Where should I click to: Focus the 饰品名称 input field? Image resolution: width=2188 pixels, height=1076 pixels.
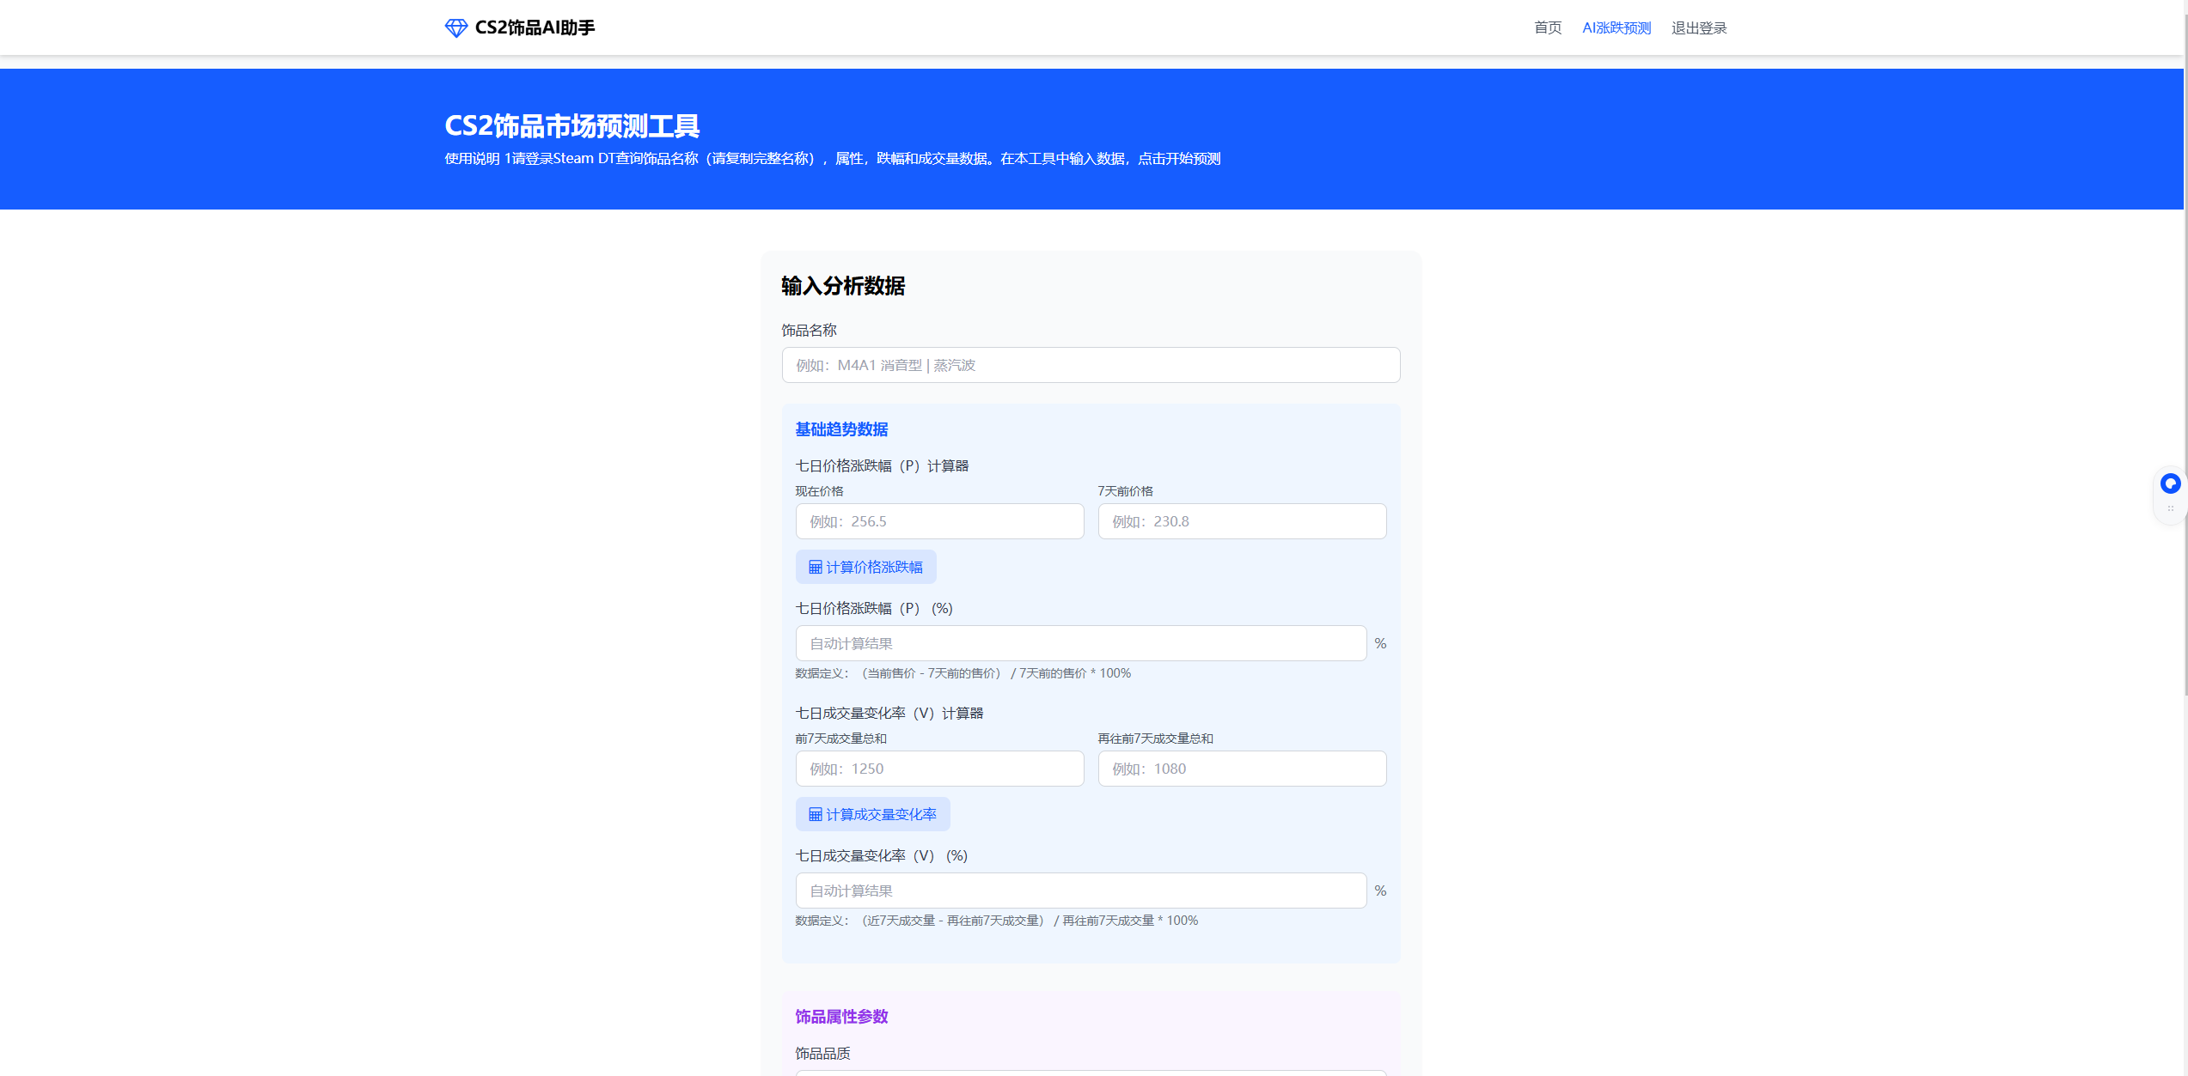1090,365
